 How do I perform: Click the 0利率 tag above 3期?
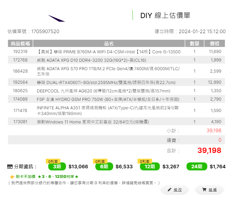point(53,161)
